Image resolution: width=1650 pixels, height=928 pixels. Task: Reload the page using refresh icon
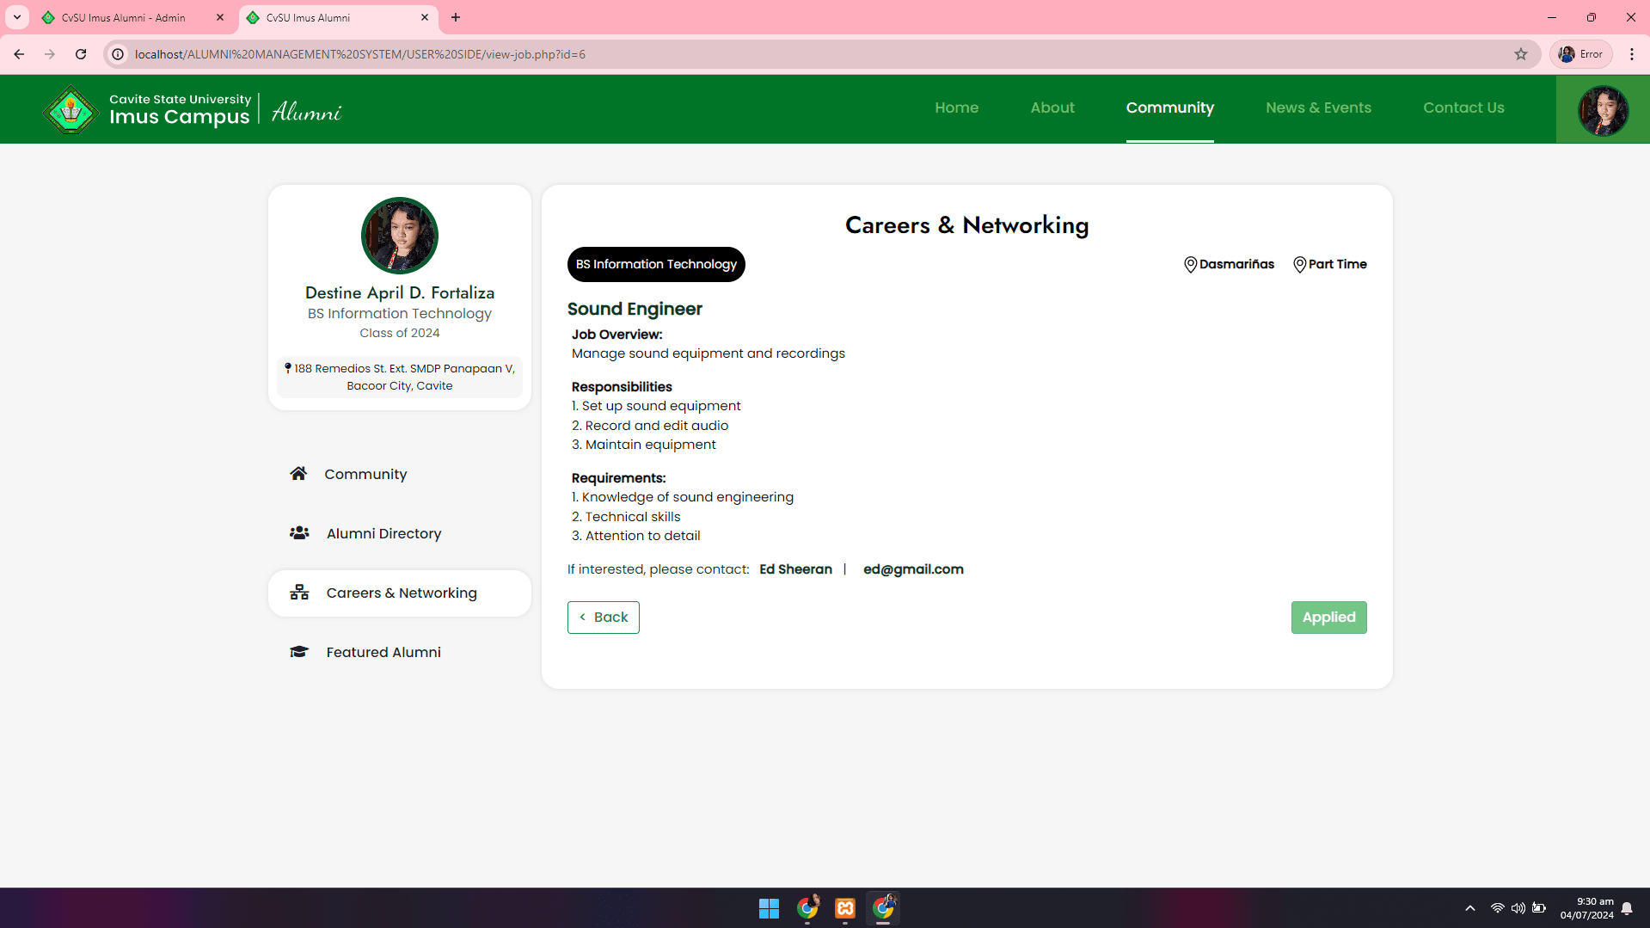(x=81, y=54)
